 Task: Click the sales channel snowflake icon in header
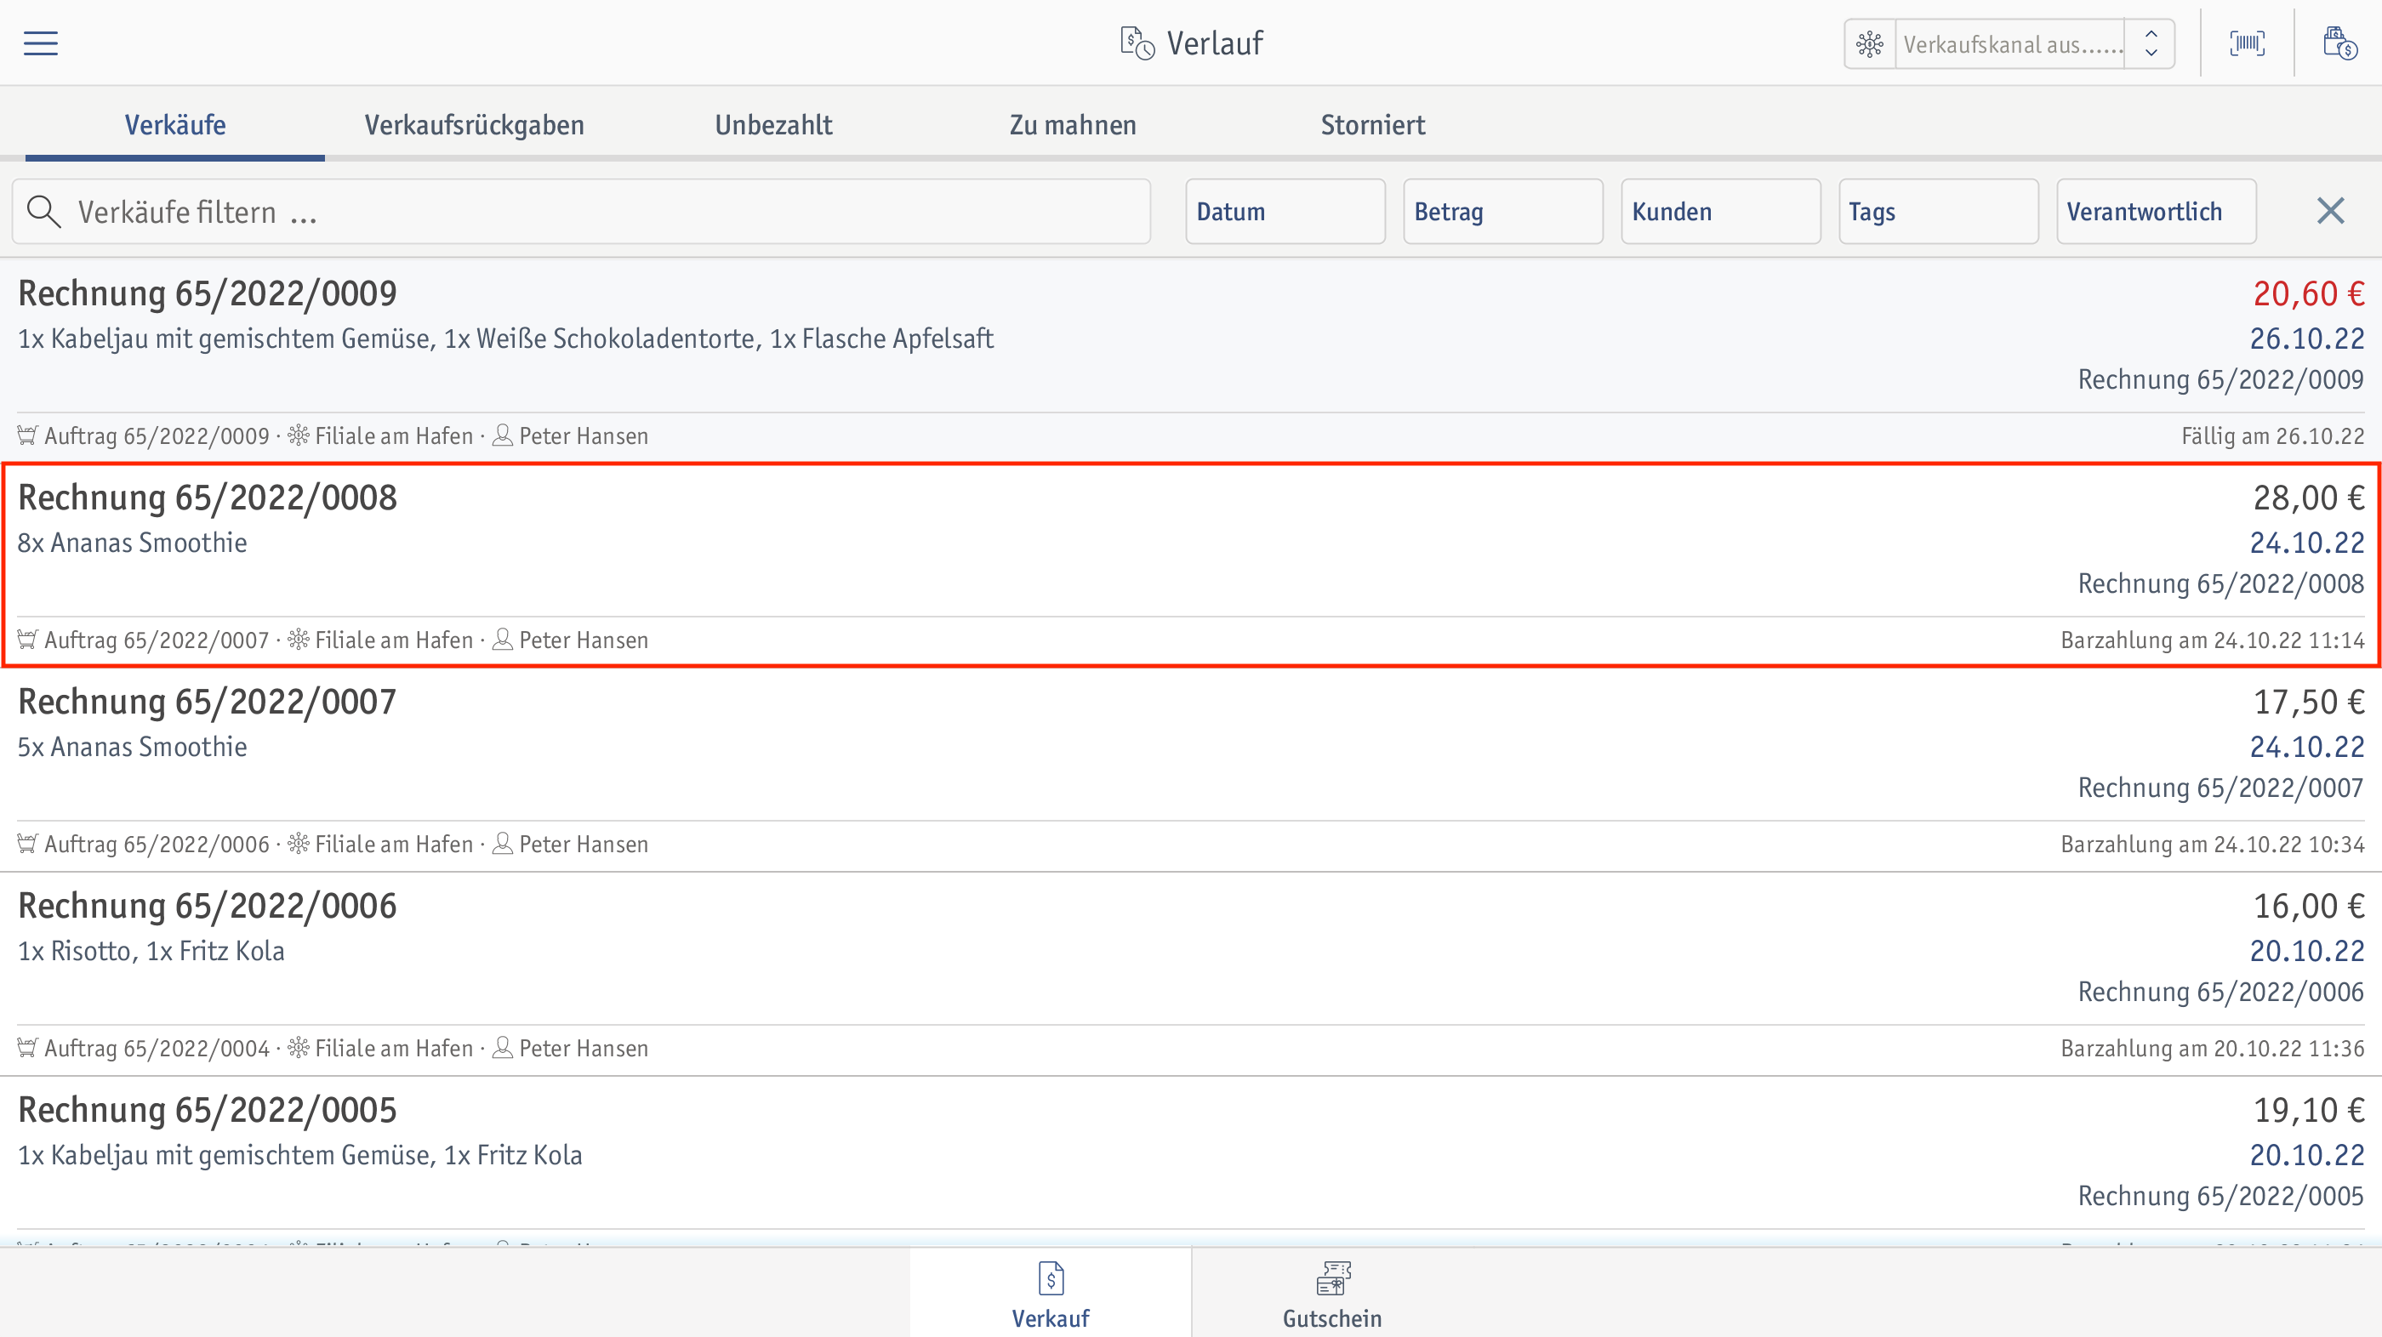[1870, 44]
